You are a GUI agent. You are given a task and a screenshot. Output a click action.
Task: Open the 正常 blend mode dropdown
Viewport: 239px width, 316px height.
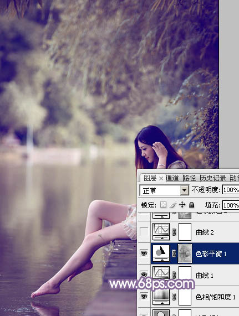(164, 190)
